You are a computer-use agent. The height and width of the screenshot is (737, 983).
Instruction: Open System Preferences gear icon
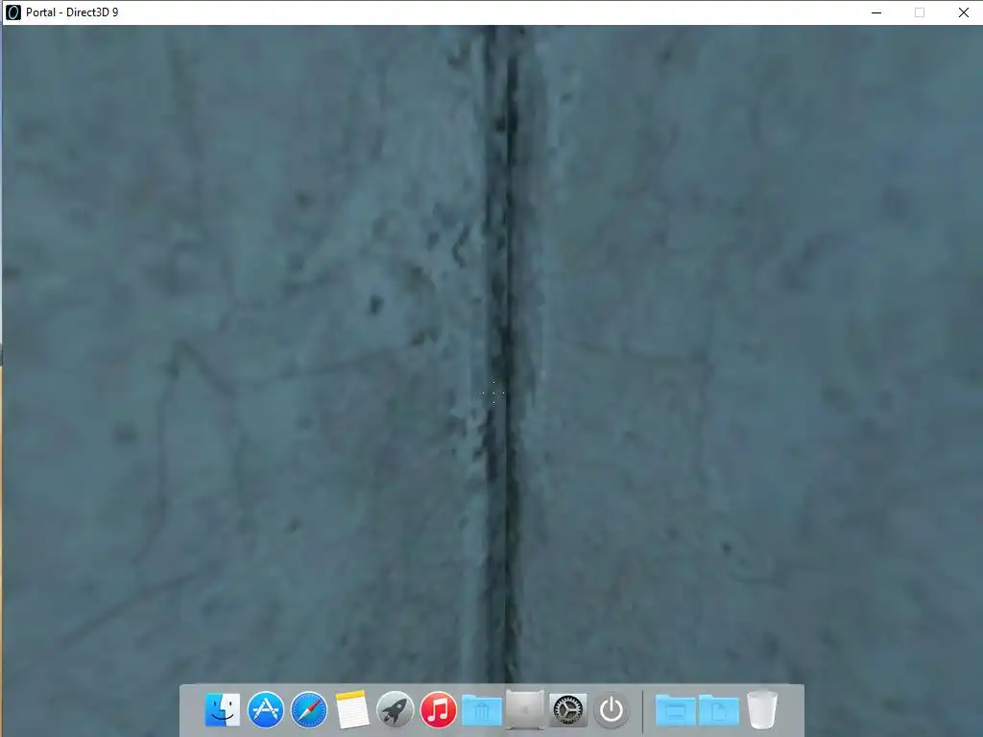(568, 710)
